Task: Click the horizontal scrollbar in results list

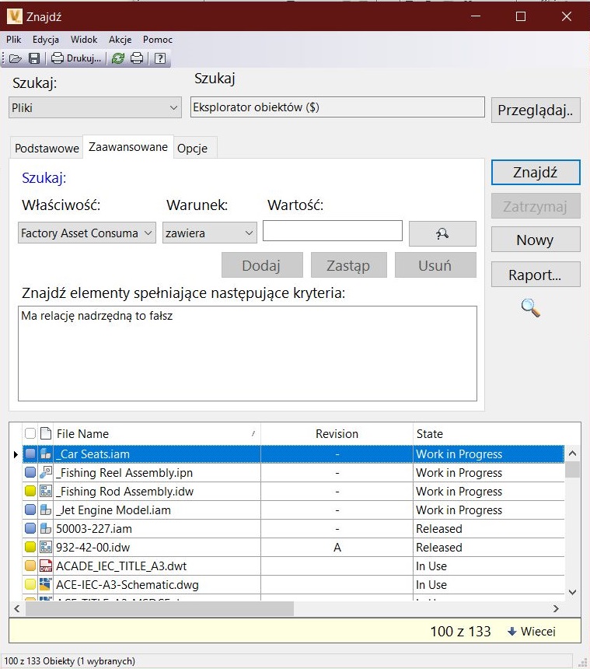Action: (155, 608)
